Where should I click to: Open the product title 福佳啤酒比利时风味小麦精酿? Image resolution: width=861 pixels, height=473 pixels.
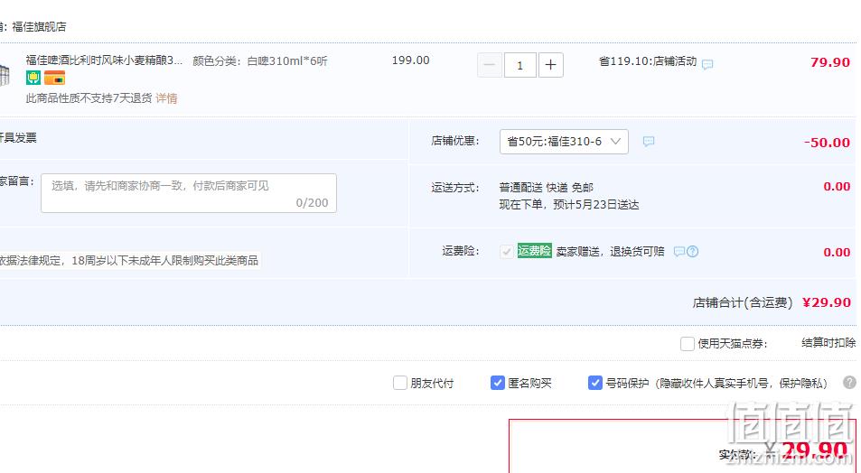point(104,60)
